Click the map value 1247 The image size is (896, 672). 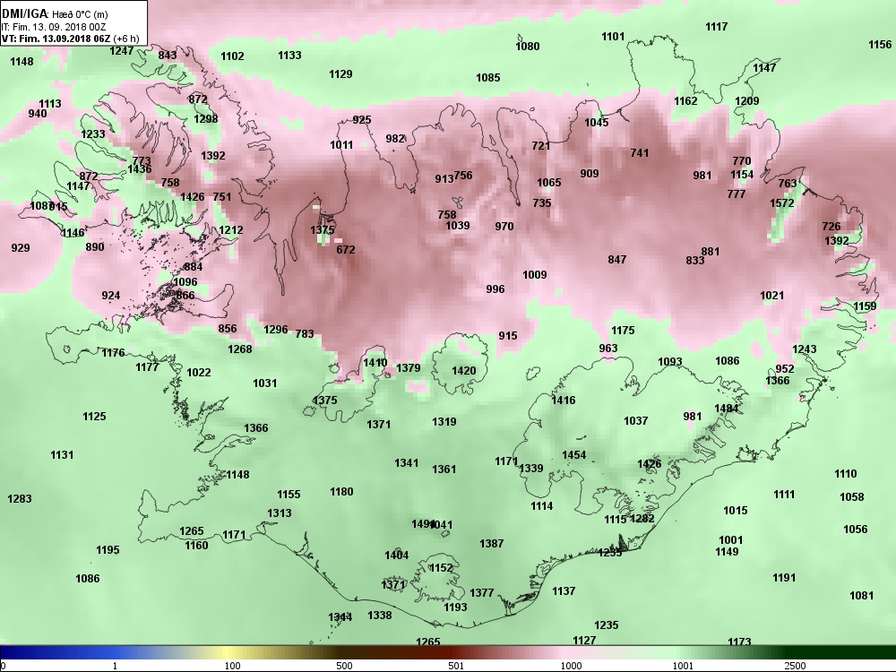tap(122, 50)
